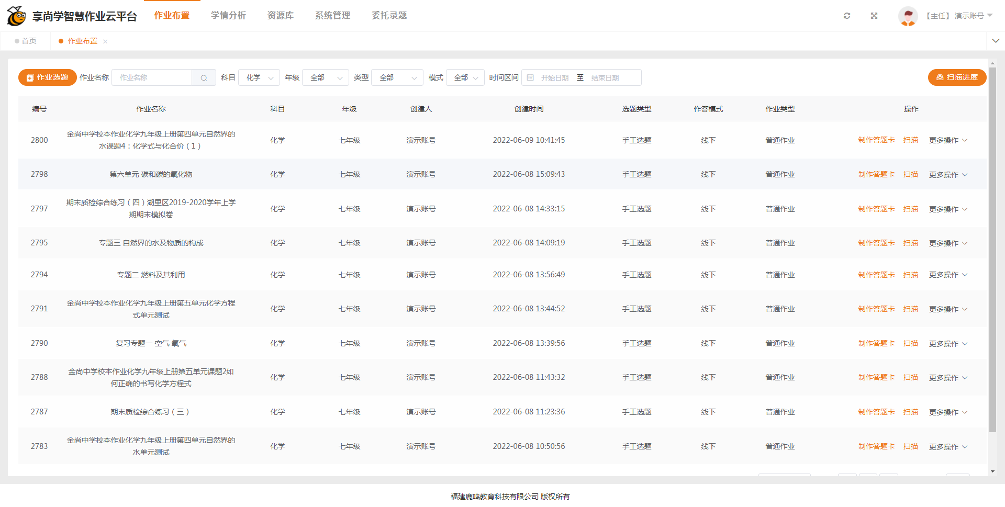Click the scrollbar down arrow
Image resolution: width=1005 pixels, height=507 pixels.
click(992, 471)
